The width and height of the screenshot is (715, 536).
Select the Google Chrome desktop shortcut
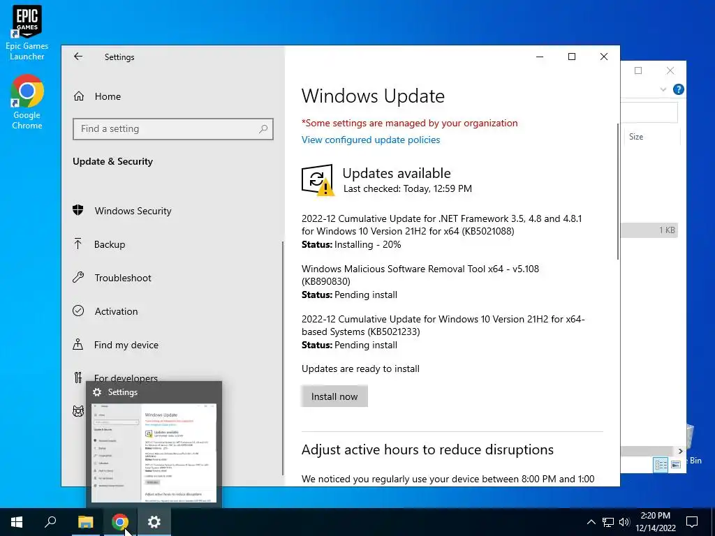click(27, 102)
